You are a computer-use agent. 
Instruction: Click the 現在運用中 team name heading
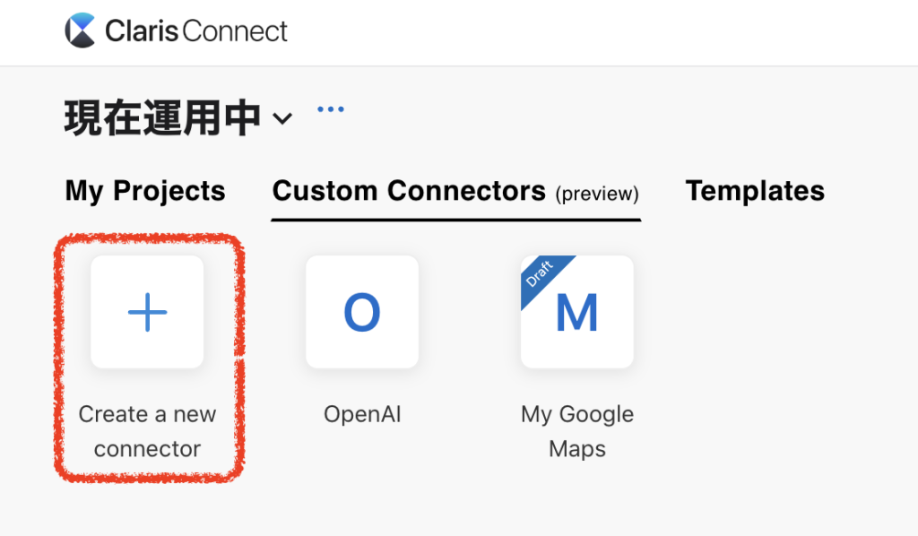point(162,117)
